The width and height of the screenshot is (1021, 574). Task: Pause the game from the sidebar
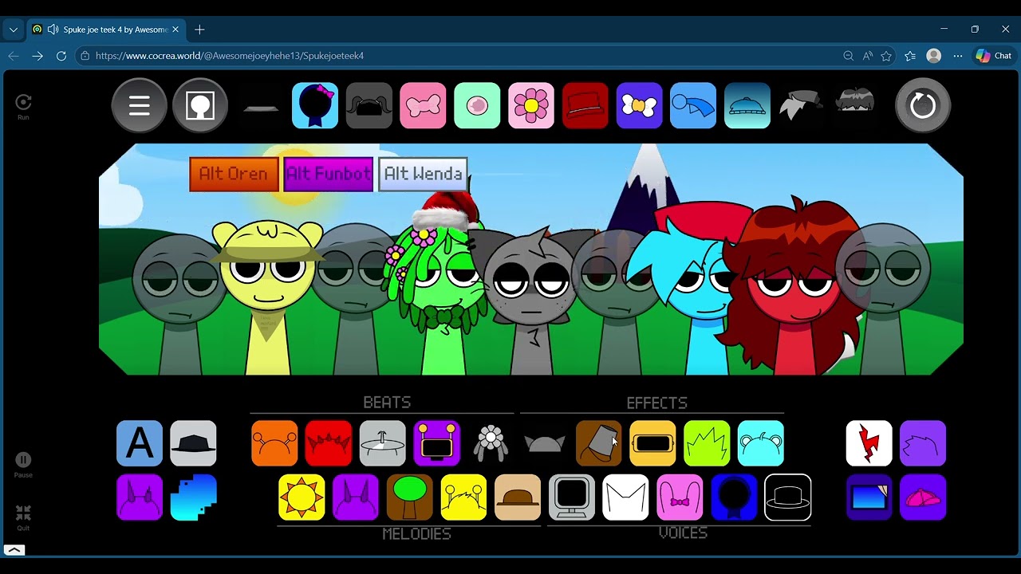pos(23,465)
